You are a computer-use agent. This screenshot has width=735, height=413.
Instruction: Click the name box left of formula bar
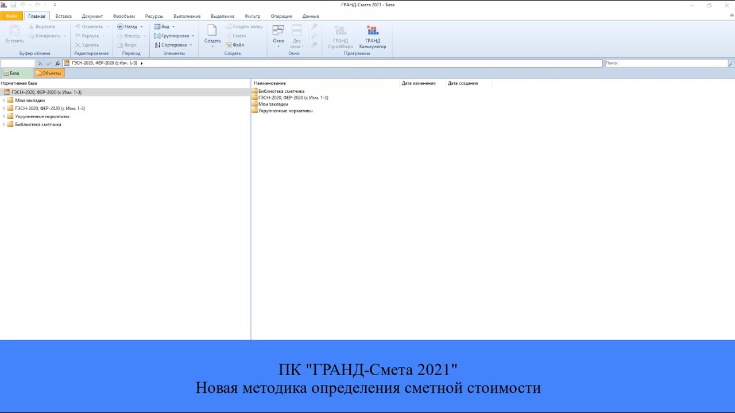(18, 63)
